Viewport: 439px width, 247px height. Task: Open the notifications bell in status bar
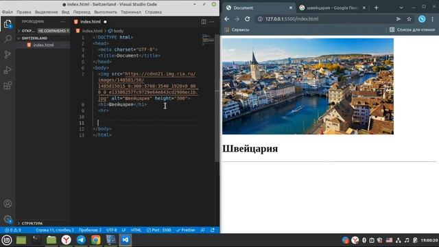tap(213, 230)
